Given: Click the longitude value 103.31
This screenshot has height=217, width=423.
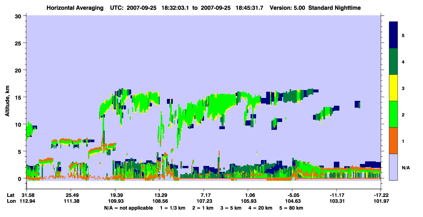Looking at the screenshot, I should pyautogui.click(x=336, y=201).
